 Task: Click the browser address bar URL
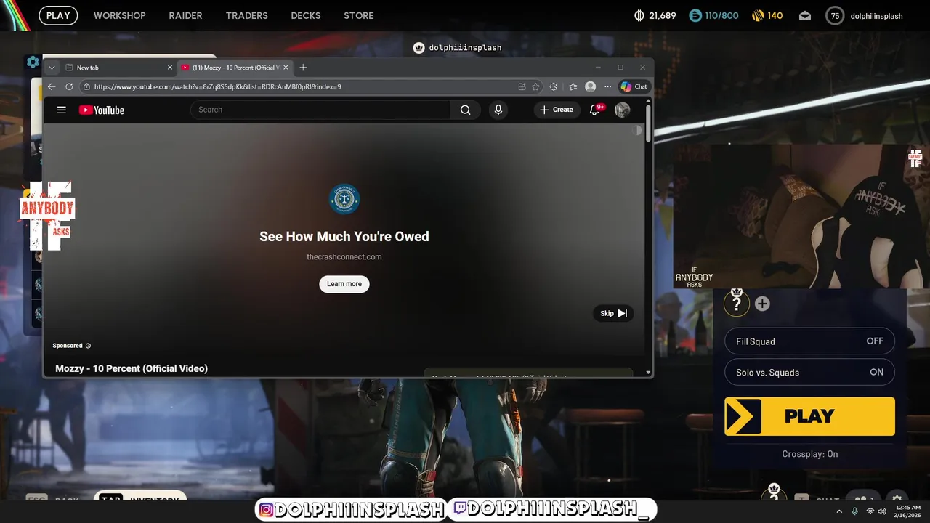point(218,86)
